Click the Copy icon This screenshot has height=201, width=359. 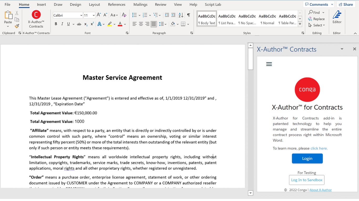point(17,20)
